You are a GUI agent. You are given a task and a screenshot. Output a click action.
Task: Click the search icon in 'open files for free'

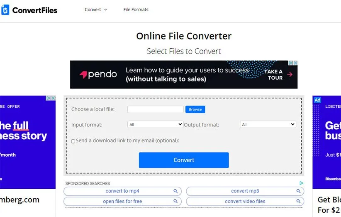tap(175, 202)
